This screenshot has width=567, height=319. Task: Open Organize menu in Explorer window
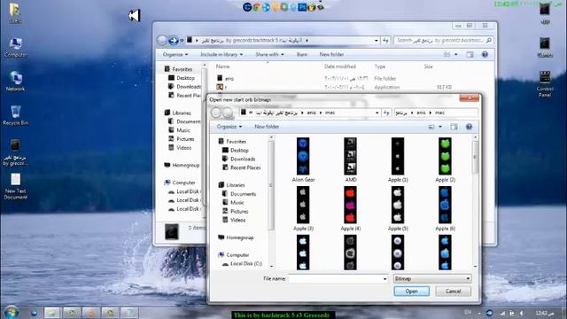175,55
